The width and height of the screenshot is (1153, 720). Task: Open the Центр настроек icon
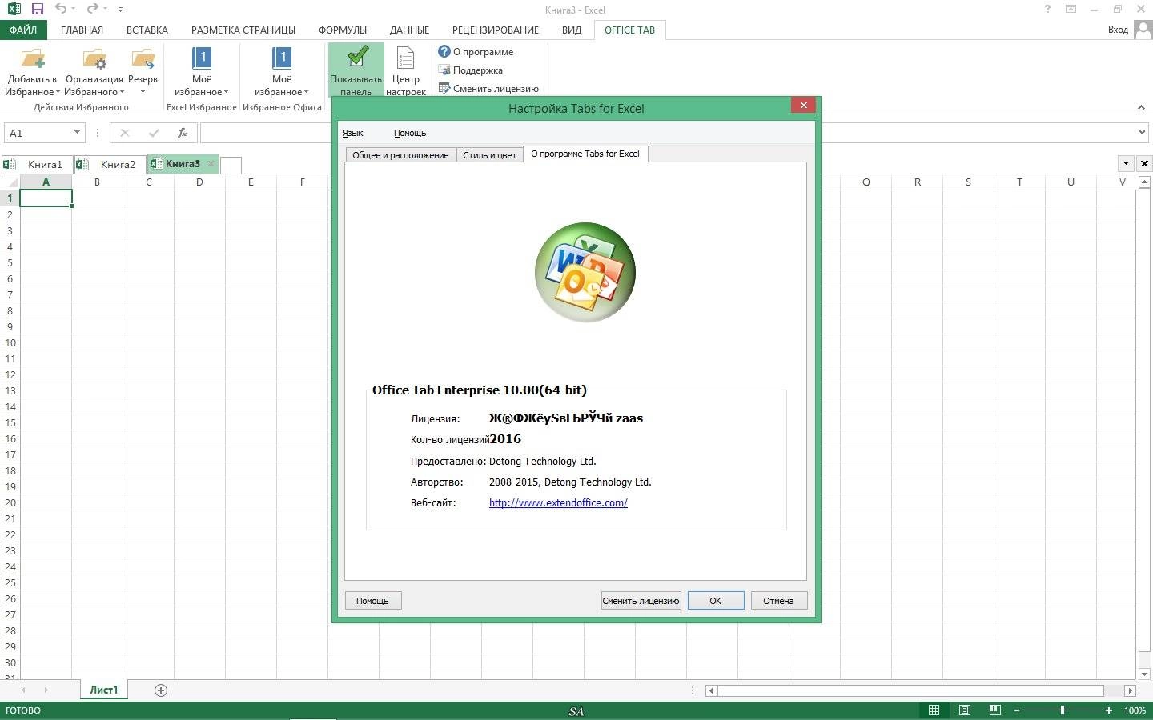click(406, 58)
